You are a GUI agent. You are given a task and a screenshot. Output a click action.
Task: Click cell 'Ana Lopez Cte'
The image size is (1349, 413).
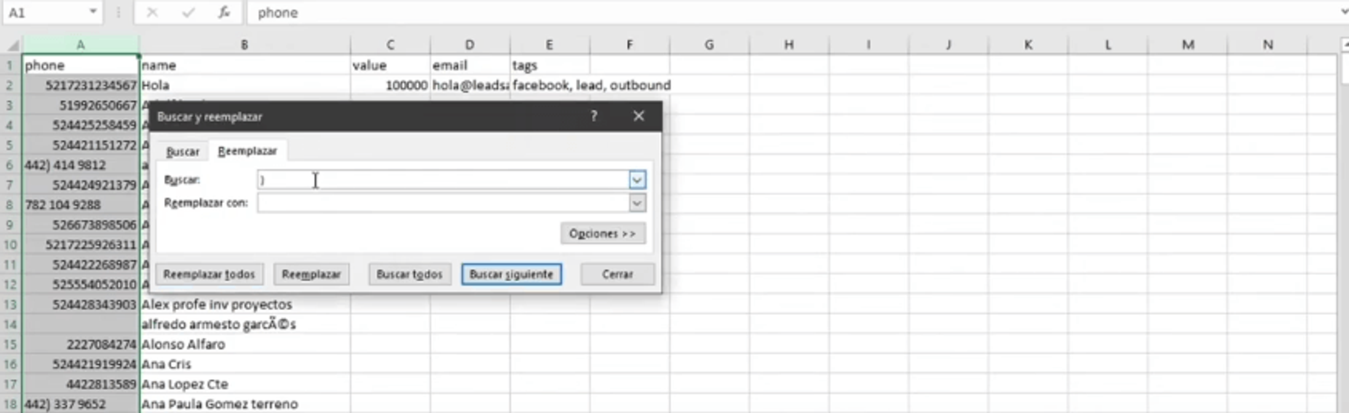[245, 384]
